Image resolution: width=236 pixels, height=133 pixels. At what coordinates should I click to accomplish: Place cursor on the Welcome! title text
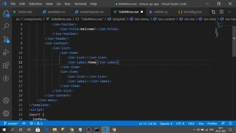(x=88, y=29)
